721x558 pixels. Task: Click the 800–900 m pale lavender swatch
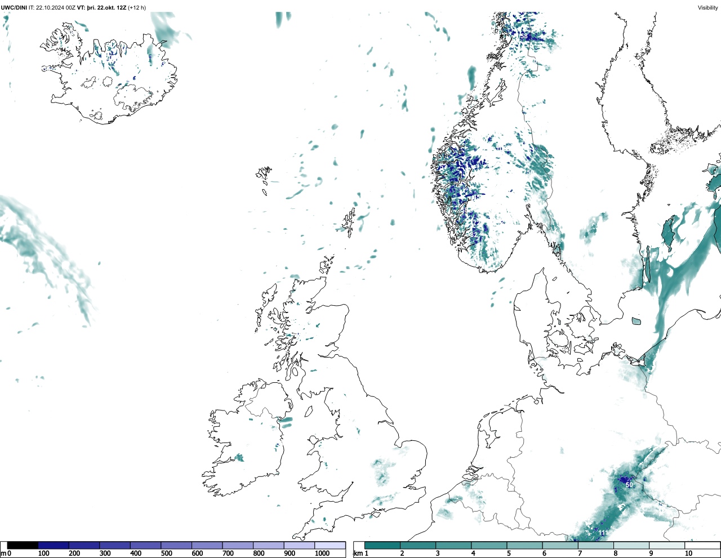point(268,545)
